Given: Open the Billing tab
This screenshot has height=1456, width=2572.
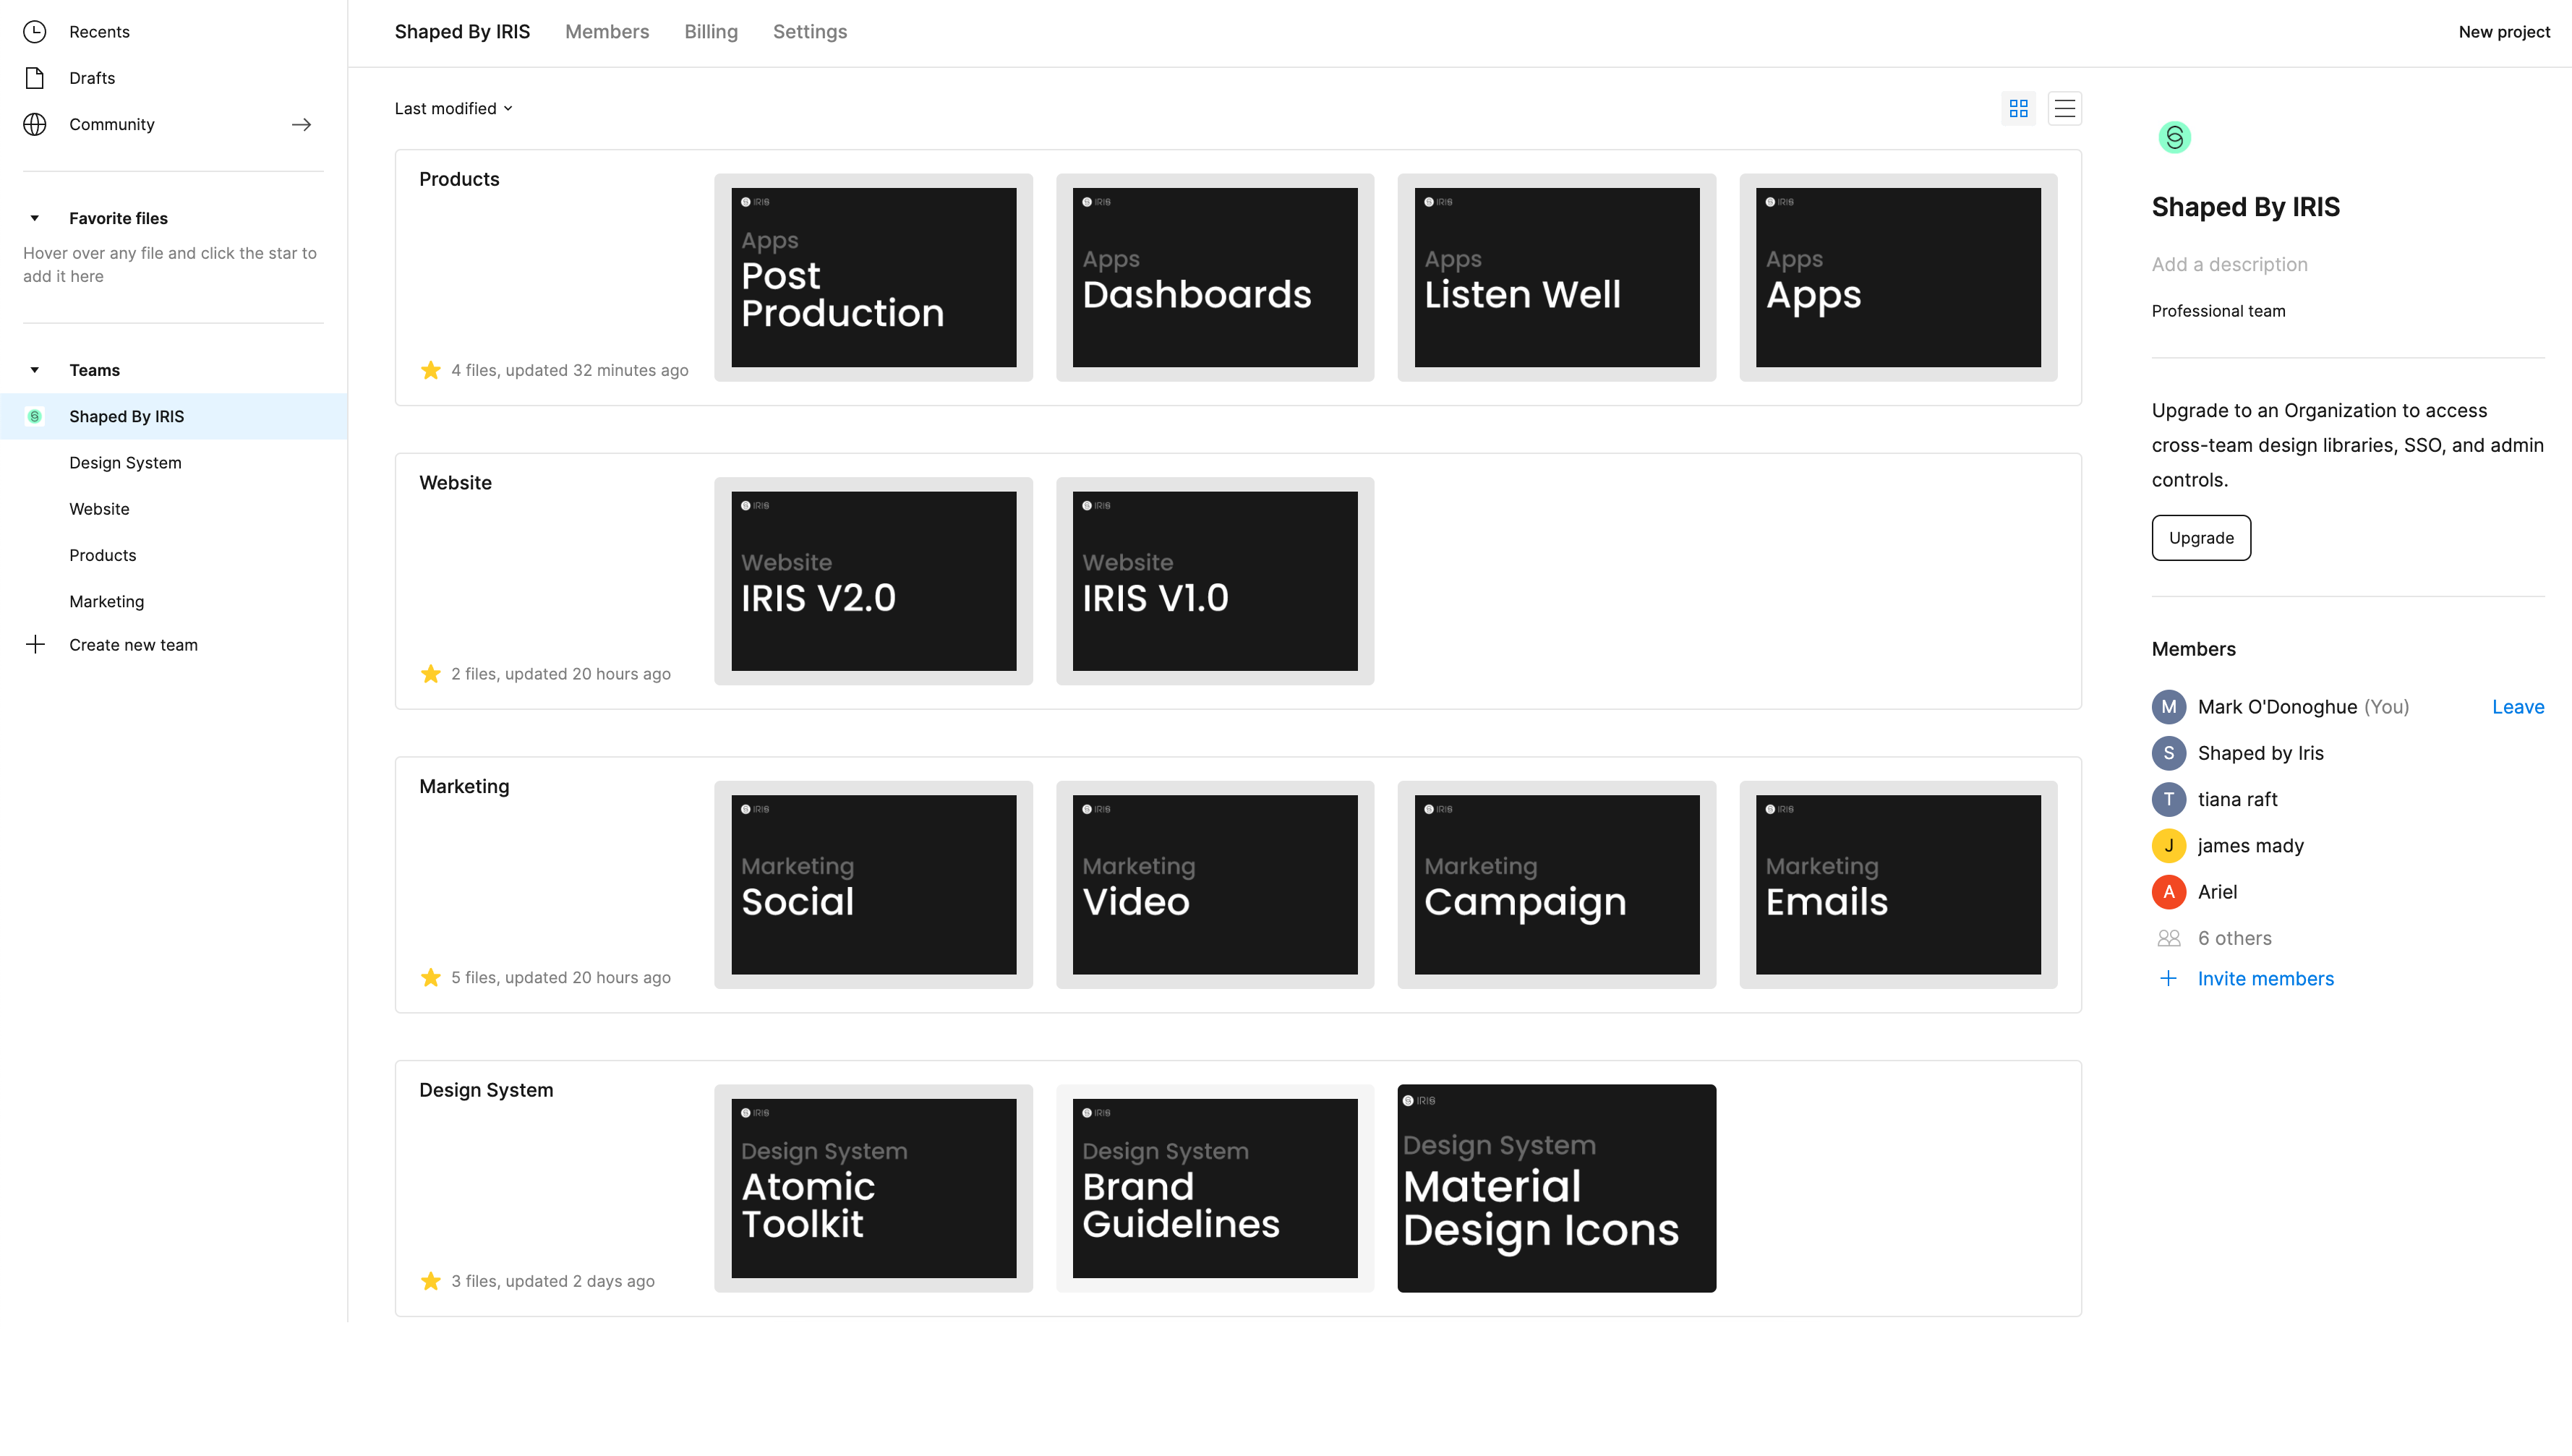Looking at the screenshot, I should (x=711, y=32).
